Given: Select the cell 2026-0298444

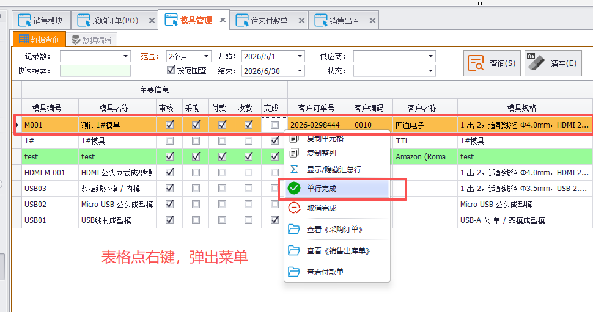Looking at the screenshot, I should point(320,125).
